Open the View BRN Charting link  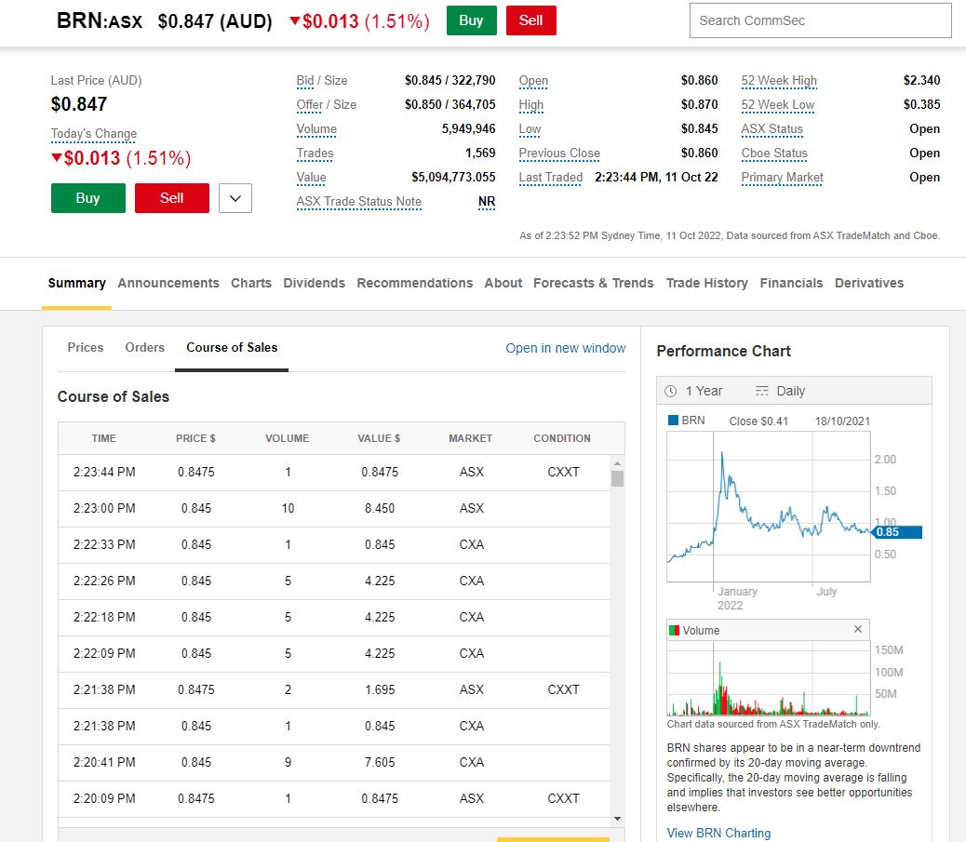[x=718, y=833]
